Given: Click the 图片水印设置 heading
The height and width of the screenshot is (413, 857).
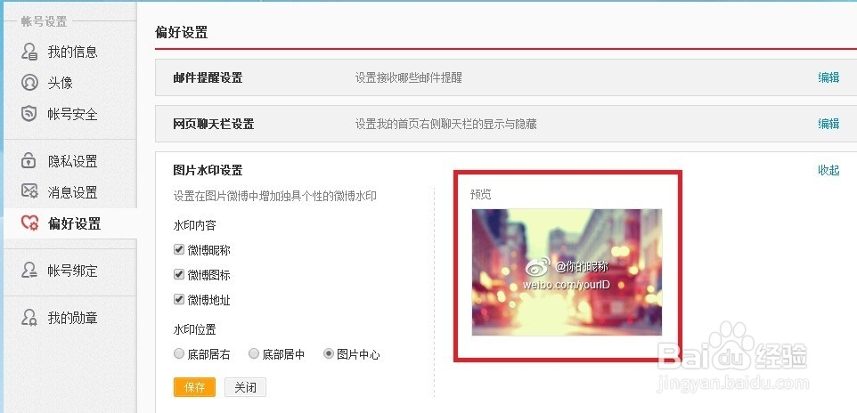Looking at the screenshot, I should point(208,170).
